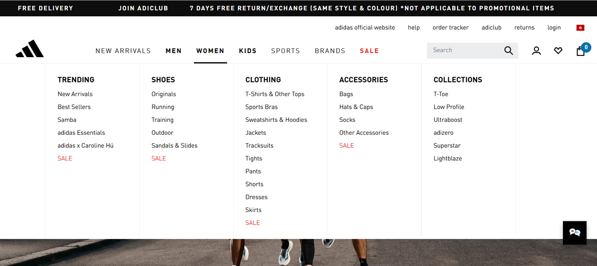Screen dimensions: 597x266
Task: Open the live chat bubble icon
Action: pos(575,233)
